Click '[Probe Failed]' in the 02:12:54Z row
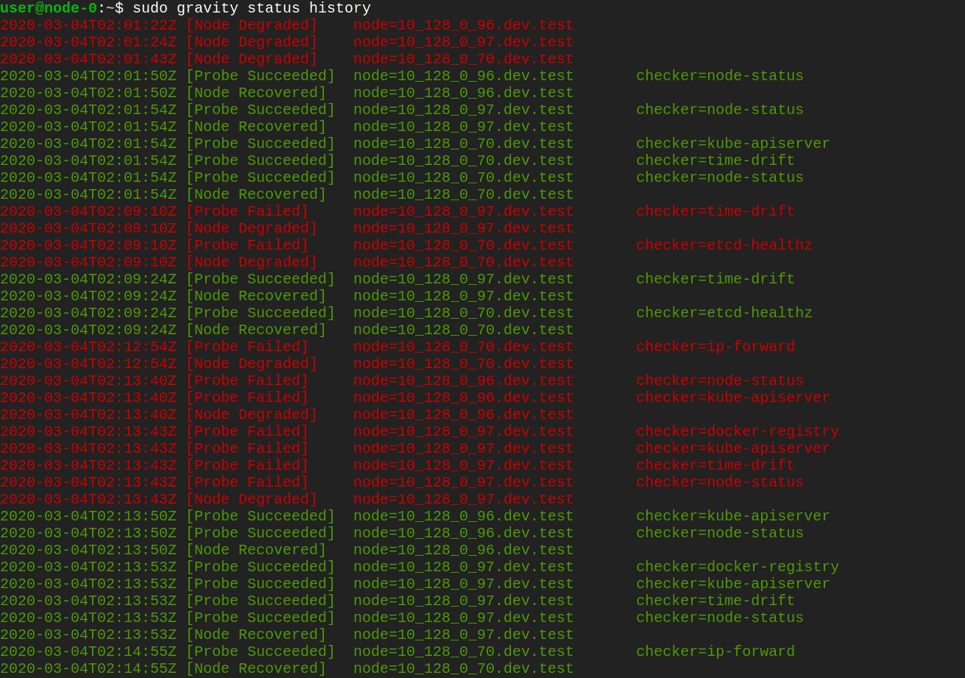 247,347
